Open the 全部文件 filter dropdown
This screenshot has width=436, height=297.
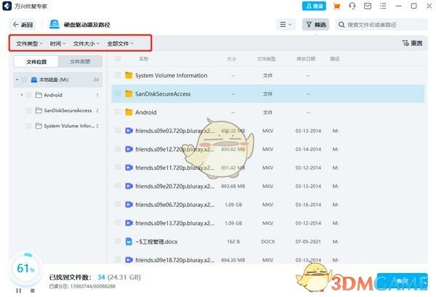tap(120, 44)
